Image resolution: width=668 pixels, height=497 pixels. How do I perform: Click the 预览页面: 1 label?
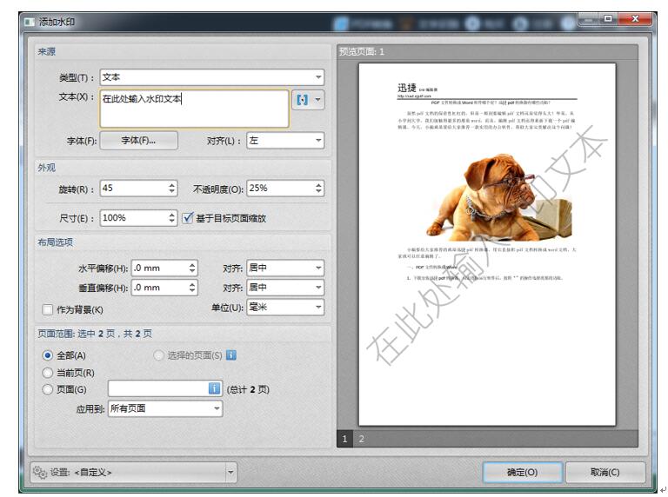point(361,51)
